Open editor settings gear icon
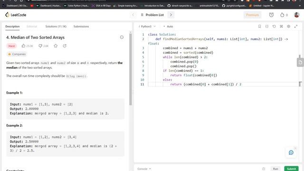304x171 pixels. (288, 27)
